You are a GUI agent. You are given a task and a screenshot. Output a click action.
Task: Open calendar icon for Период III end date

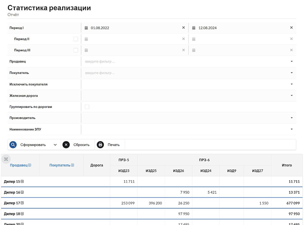[x=194, y=50]
